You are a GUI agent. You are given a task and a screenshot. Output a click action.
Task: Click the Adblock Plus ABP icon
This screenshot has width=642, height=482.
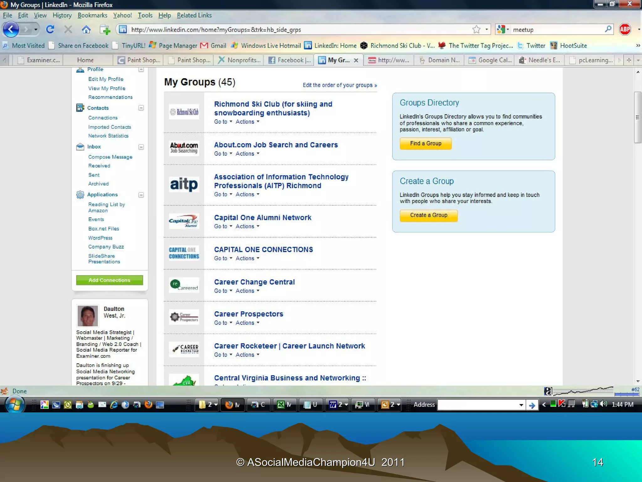(625, 29)
